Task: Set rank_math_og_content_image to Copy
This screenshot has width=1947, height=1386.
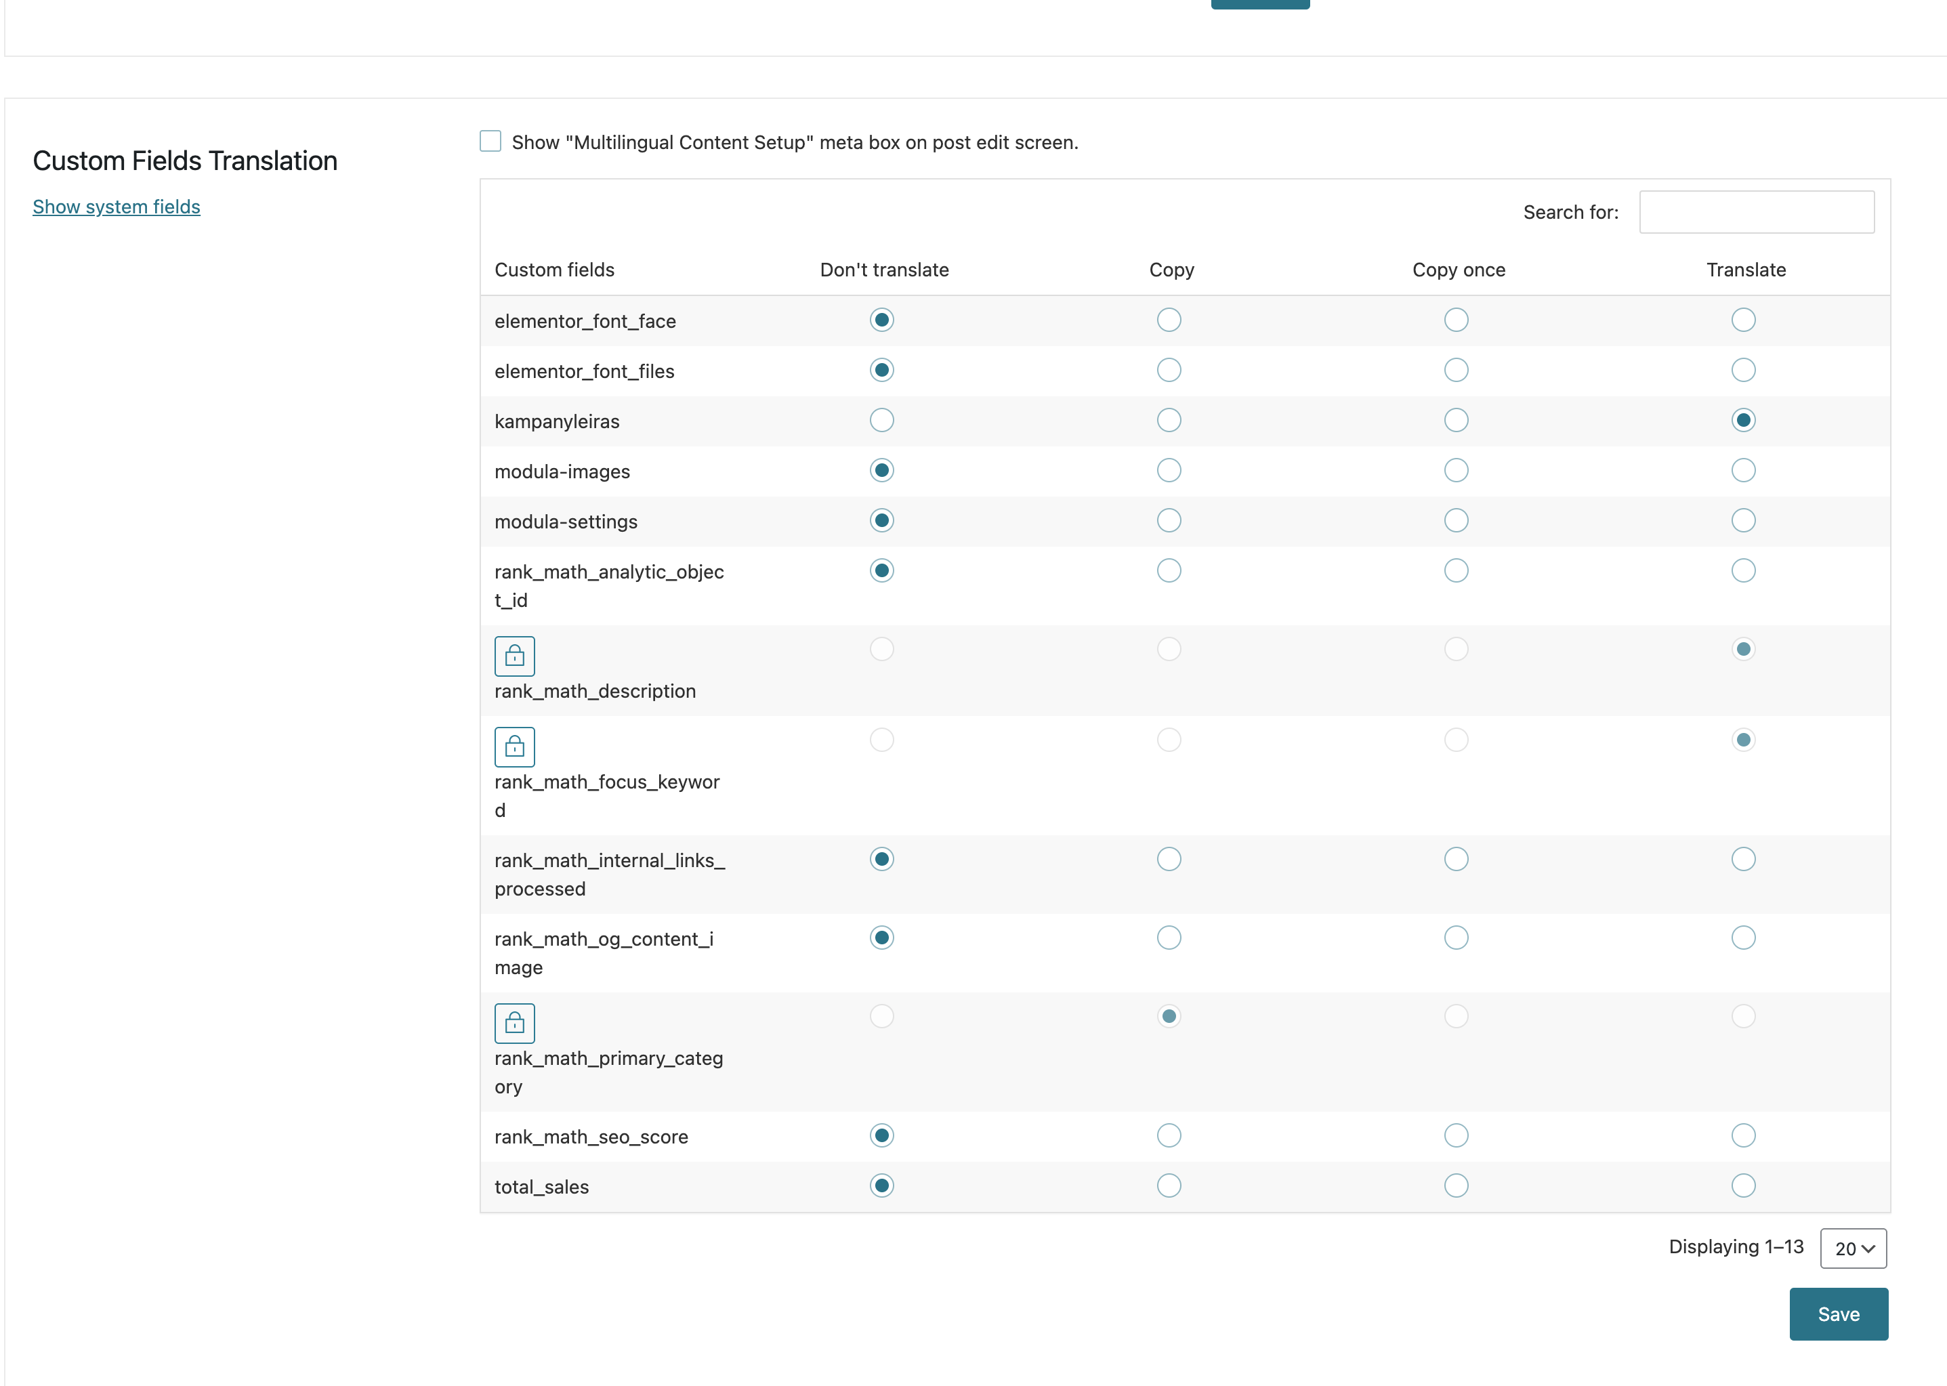Action: pos(1169,938)
